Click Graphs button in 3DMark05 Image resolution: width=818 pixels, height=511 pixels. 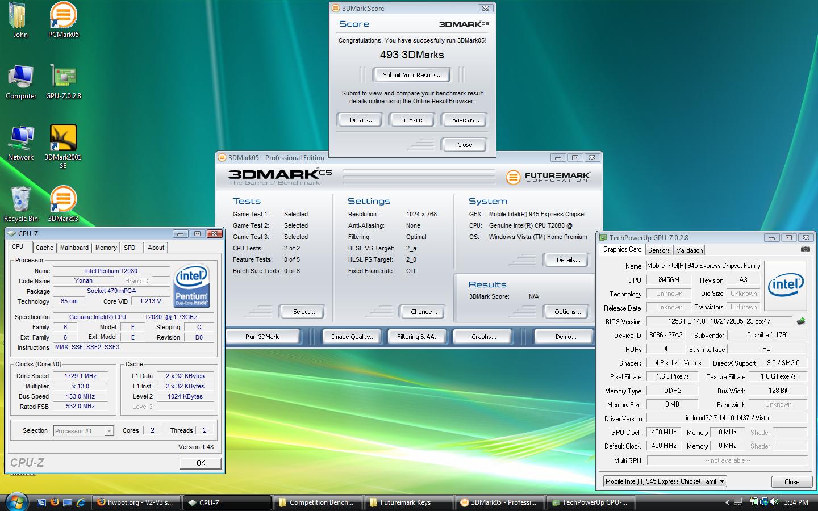[x=483, y=337]
